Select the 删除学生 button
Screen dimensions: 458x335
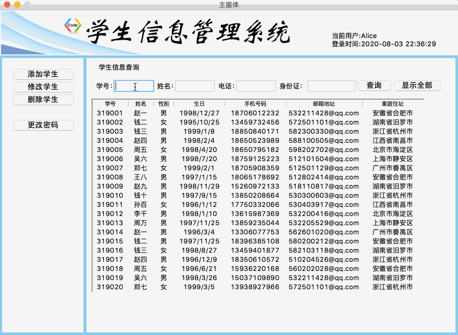click(43, 100)
